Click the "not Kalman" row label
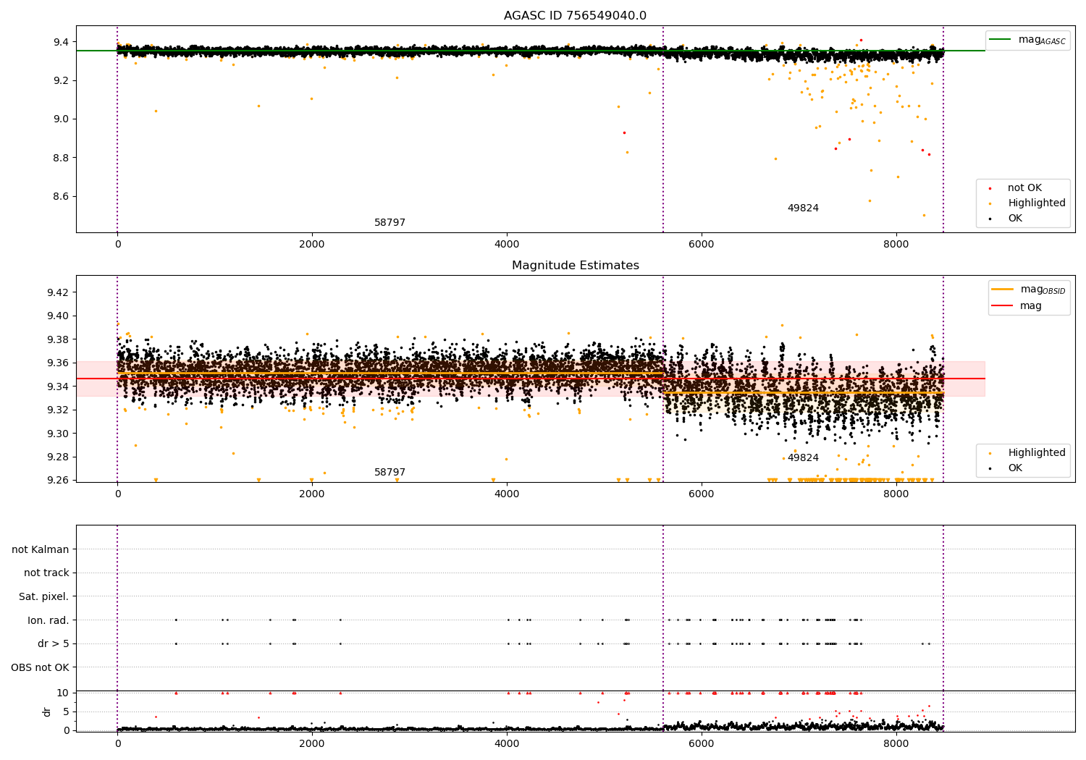Image resolution: width=1086 pixels, height=760 pixels. [x=41, y=549]
